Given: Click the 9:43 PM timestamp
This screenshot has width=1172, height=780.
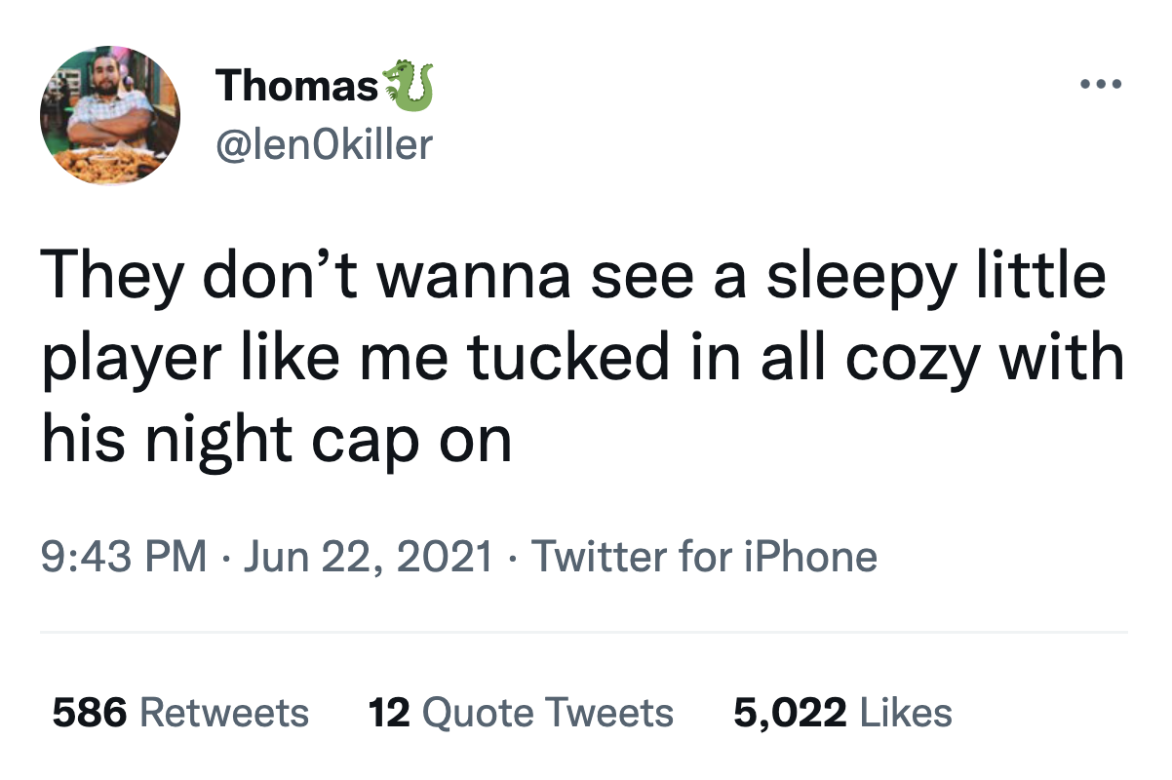Looking at the screenshot, I should (x=124, y=557).
